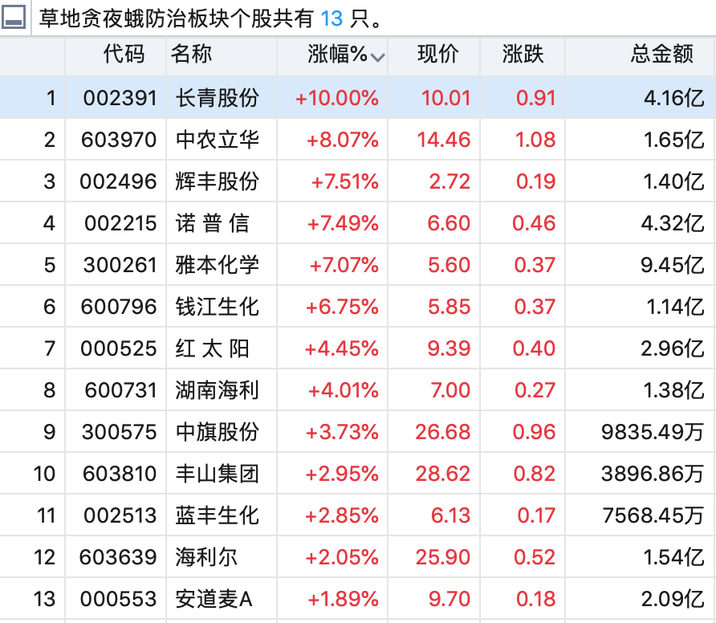716x623 pixels.
Task: Click row number 13
Action: tap(44, 599)
